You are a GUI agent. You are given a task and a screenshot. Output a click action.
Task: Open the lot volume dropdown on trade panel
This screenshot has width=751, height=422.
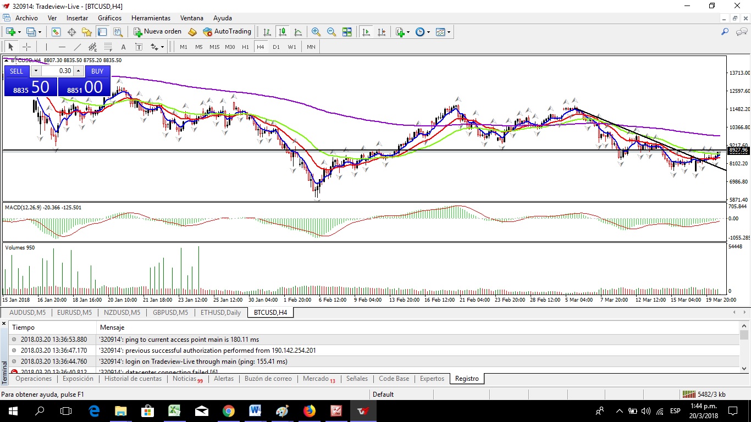pos(36,71)
